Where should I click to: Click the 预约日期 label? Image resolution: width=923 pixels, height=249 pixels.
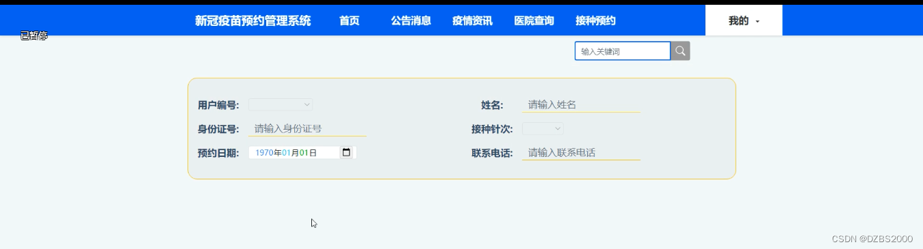click(x=218, y=153)
